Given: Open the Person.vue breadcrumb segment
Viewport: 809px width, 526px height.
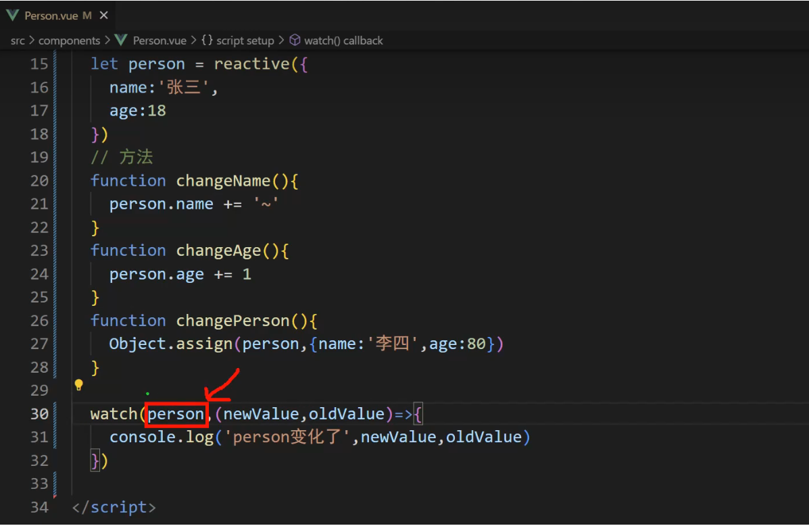Looking at the screenshot, I should click(160, 41).
